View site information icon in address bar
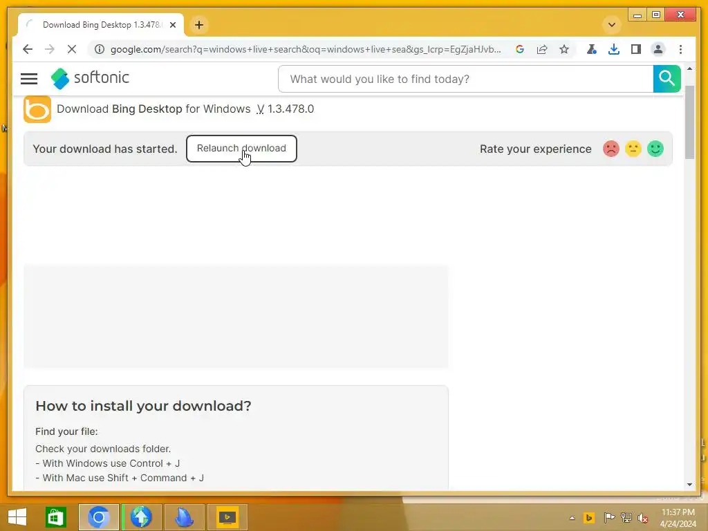The image size is (708, 531). [100, 49]
